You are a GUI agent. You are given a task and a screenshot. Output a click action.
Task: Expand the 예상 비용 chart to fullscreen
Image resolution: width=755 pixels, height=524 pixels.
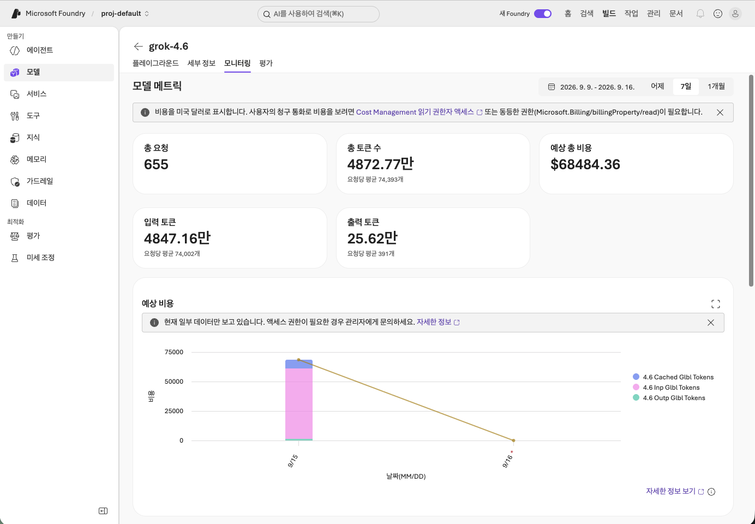click(716, 304)
